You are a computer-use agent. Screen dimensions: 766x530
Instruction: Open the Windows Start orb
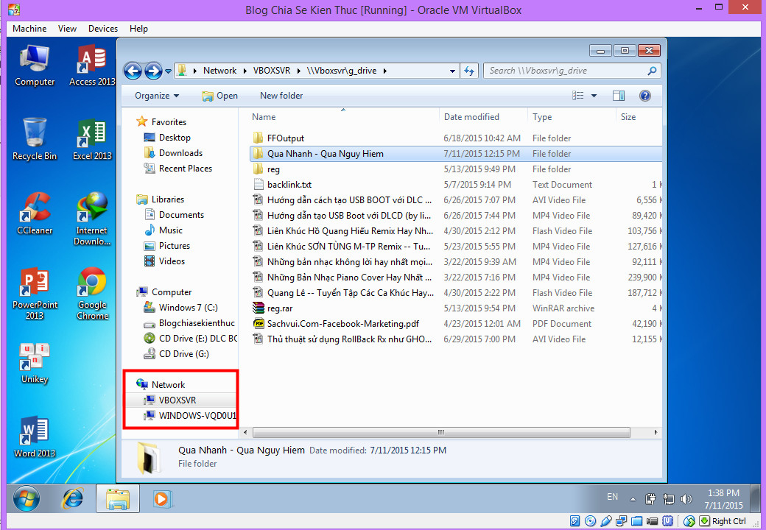tap(27, 499)
